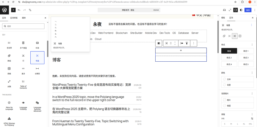Insert the 手风琴 accordion block
257x127 pixels.
click(9, 45)
